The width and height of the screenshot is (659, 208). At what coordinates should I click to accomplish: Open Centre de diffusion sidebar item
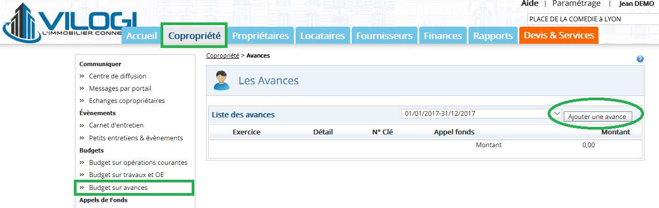point(118,76)
